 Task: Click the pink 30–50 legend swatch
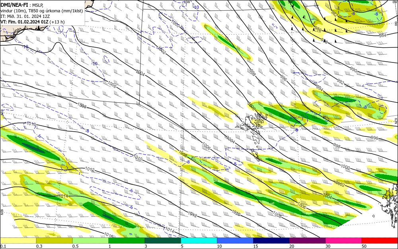(x=344, y=241)
